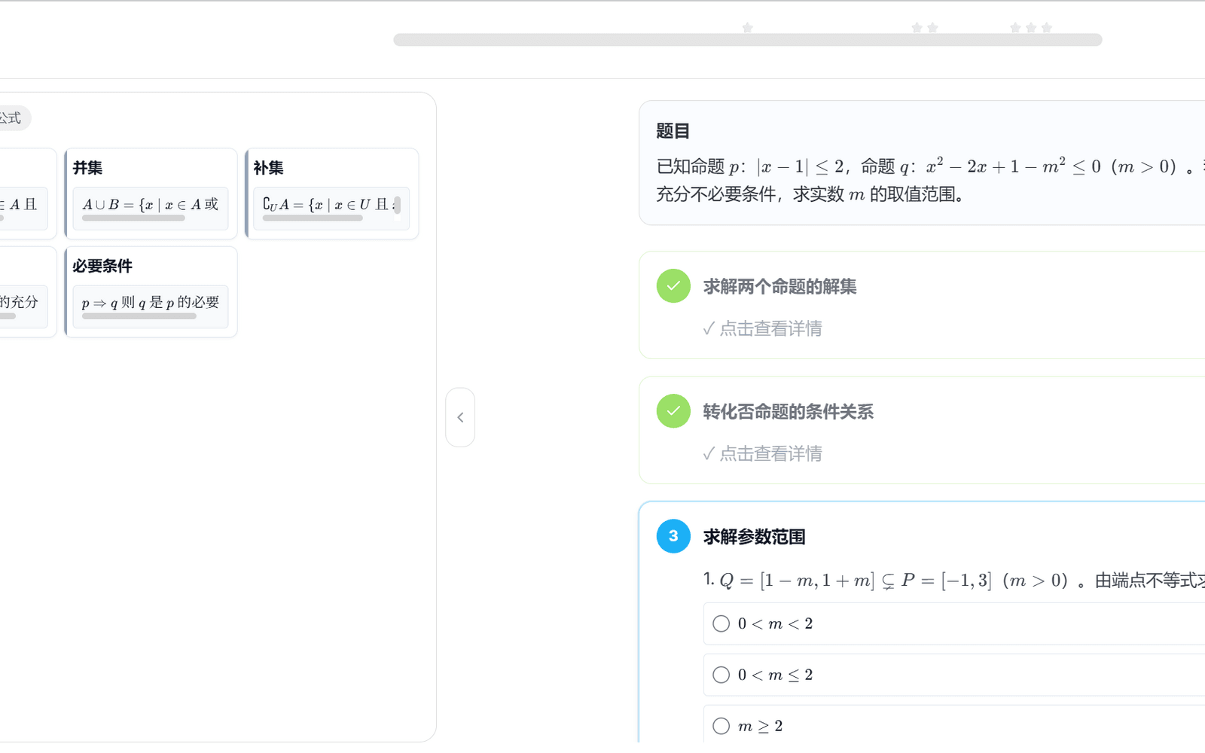Click the 必要条件 formula scrollbar
Screen dimensions: 1205x753
click(139, 316)
